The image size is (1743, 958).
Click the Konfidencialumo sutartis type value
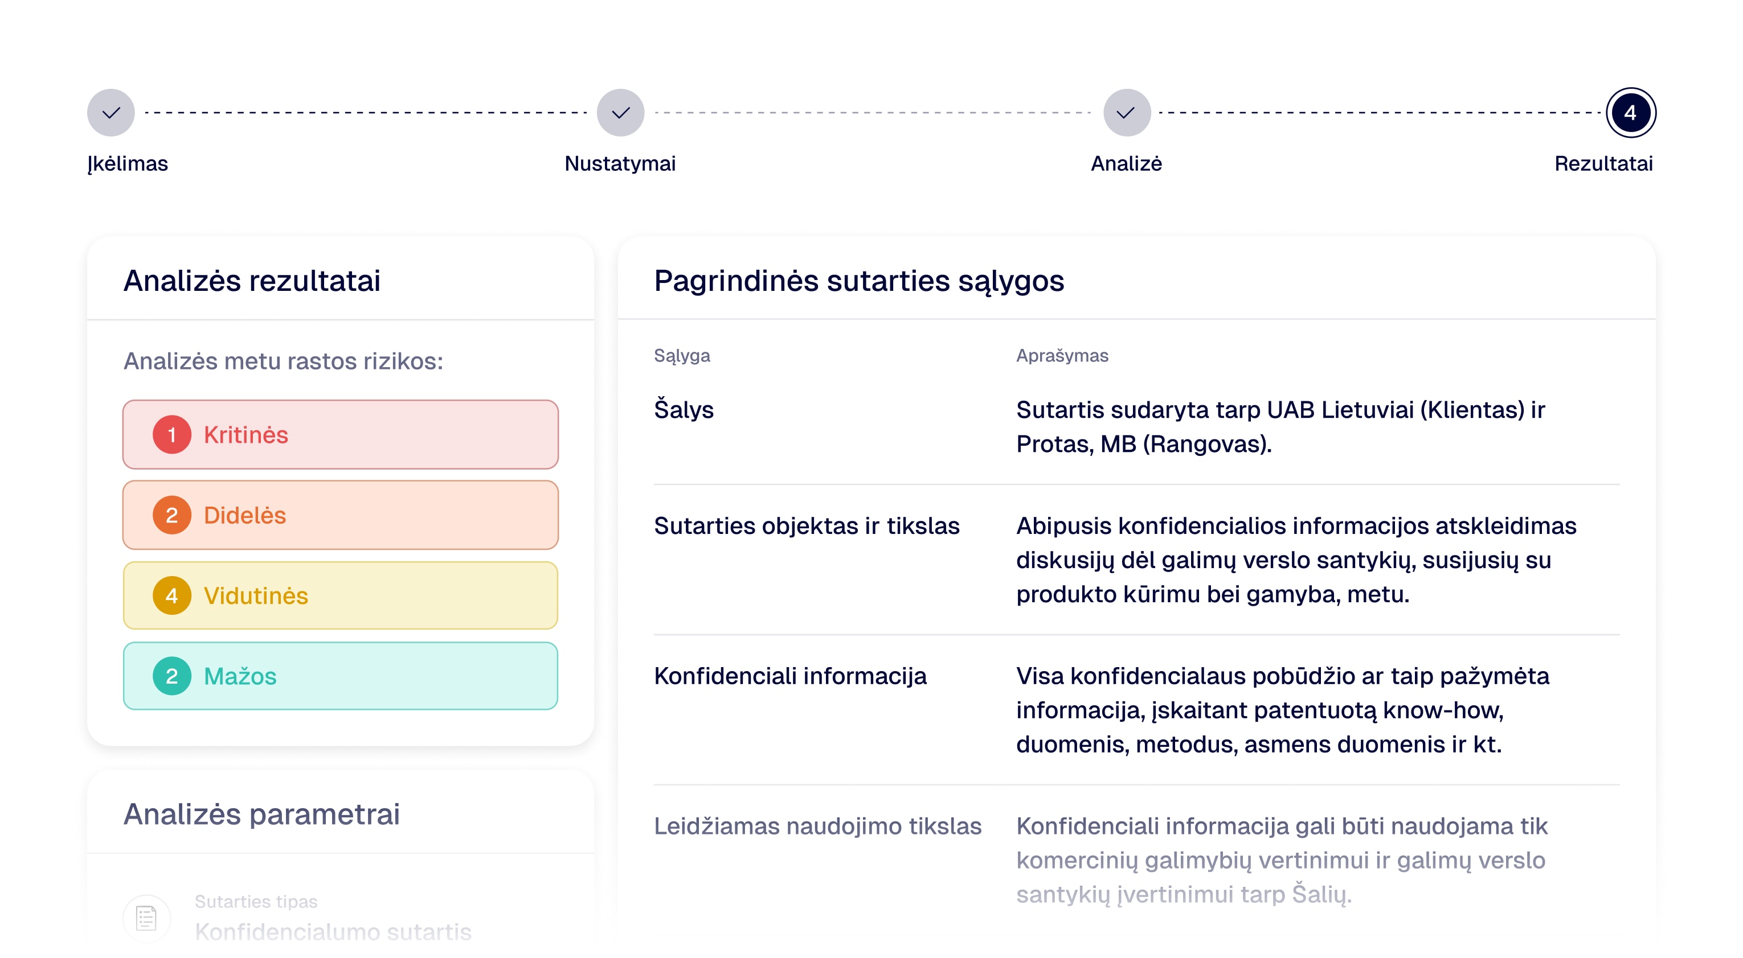tap(333, 932)
